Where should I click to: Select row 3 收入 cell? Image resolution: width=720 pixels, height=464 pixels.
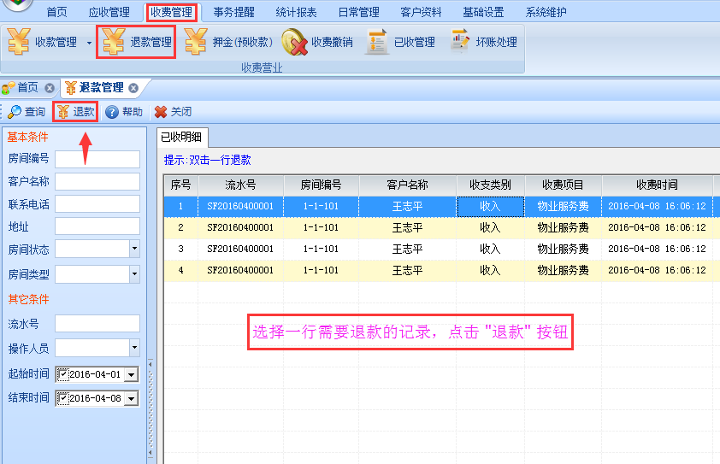[x=491, y=249]
